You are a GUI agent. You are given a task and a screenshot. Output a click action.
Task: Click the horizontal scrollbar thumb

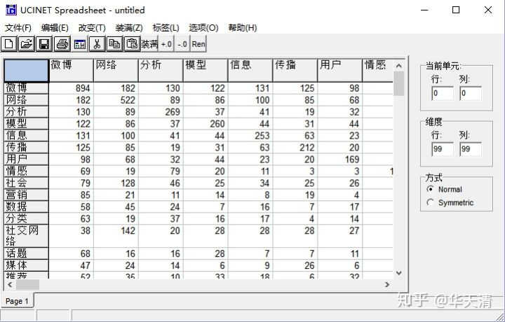click(x=27, y=284)
